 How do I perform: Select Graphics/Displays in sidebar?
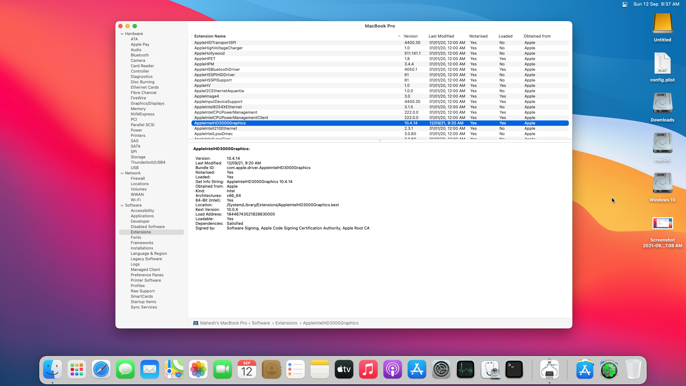tap(147, 103)
